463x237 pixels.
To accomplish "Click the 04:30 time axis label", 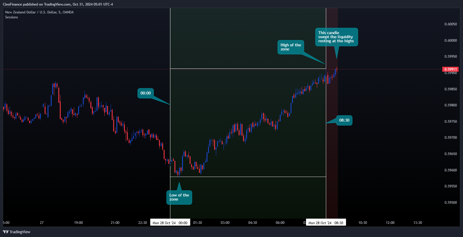I will [253, 223].
